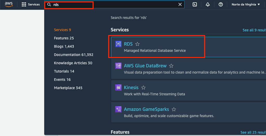The width and height of the screenshot is (266, 136).
Task: Filter results by Documentation 61,392
Action: click(73, 55)
